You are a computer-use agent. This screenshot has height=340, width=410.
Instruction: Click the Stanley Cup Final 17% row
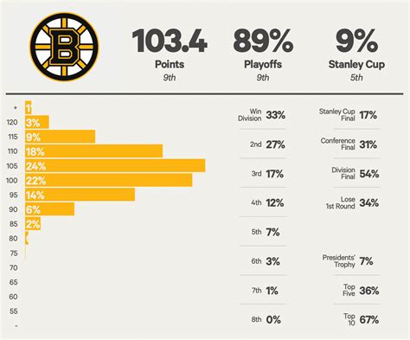point(348,115)
